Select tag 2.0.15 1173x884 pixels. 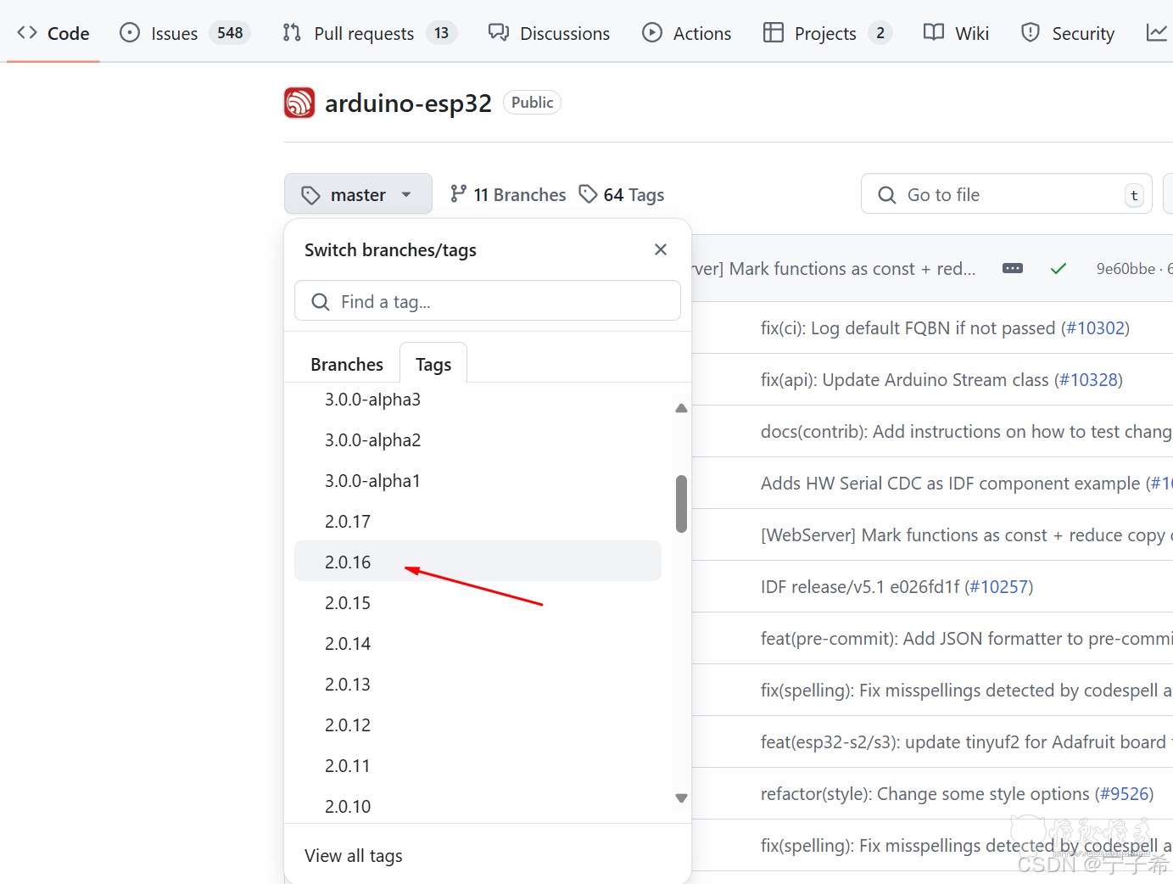point(478,603)
